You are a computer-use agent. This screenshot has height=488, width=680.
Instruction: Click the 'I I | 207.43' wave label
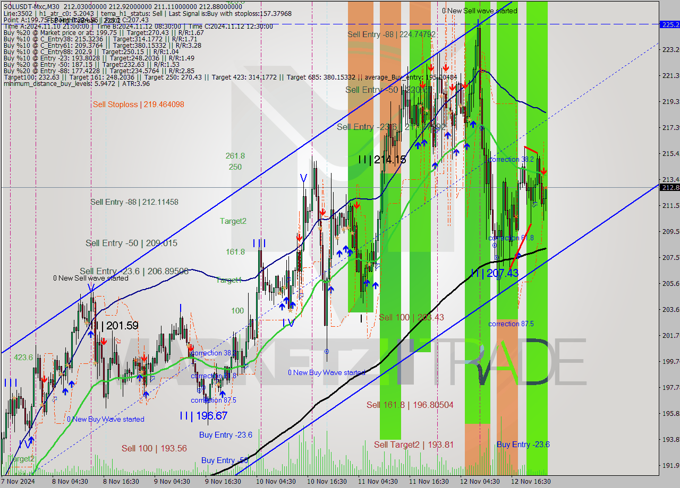494,273
